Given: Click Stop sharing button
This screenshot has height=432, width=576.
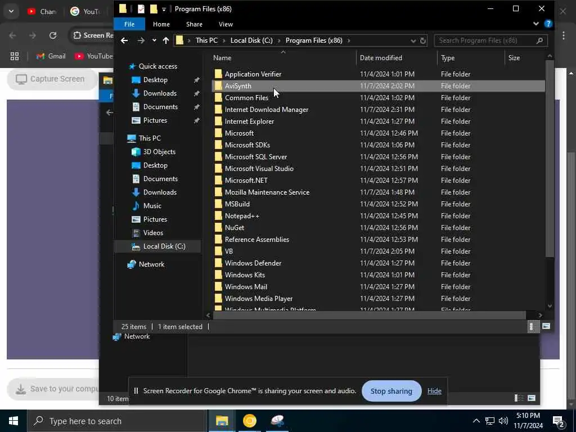Looking at the screenshot, I should click(391, 391).
